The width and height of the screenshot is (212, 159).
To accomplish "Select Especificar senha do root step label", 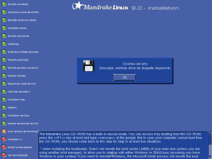I will (x=22, y=84).
